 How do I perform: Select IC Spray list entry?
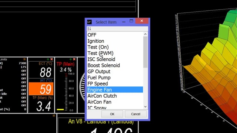pyautogui.click(x=115, y=107)
